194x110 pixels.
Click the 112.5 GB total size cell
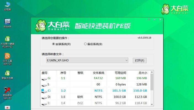pos(141,97)
